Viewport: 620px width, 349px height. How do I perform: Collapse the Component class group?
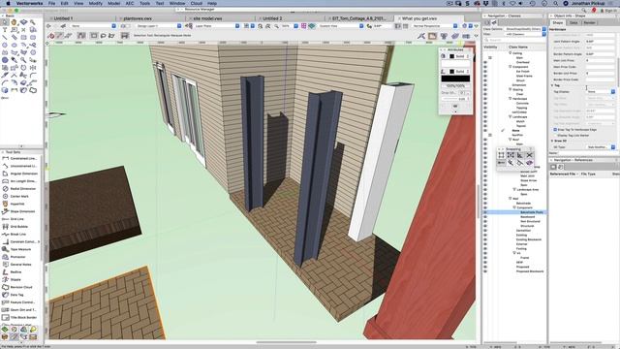(x=511, y=67)
